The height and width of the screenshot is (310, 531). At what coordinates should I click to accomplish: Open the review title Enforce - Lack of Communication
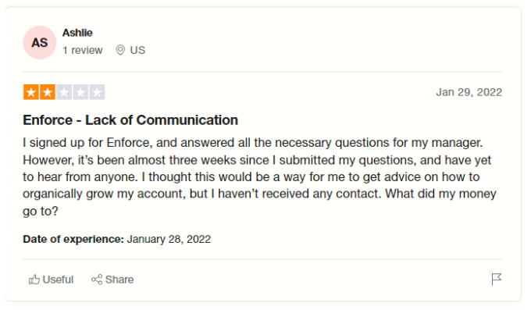(x=130, y=120)
